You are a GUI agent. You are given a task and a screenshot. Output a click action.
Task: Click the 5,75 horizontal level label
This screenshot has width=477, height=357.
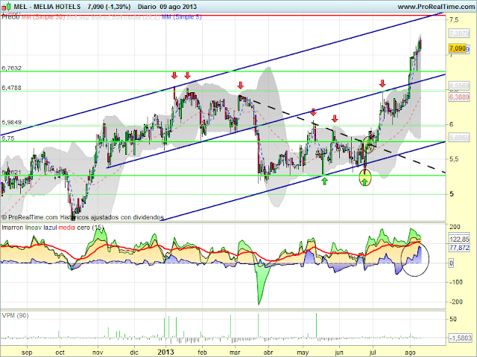[x=8, y=138]
